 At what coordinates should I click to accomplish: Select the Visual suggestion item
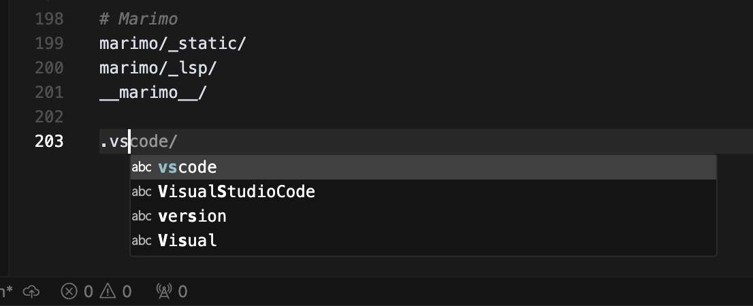pyautogui.click(x=423, y=240)
